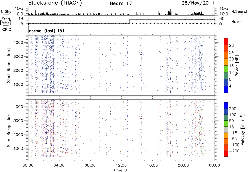Click the '60' Nave axis value

point(222,19)
